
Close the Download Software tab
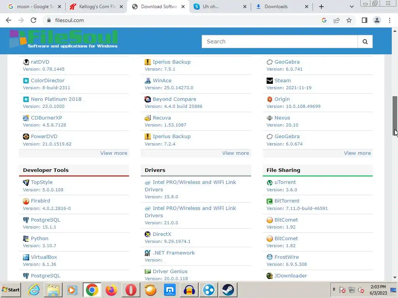pyautogui.click(x=183, y=7)
